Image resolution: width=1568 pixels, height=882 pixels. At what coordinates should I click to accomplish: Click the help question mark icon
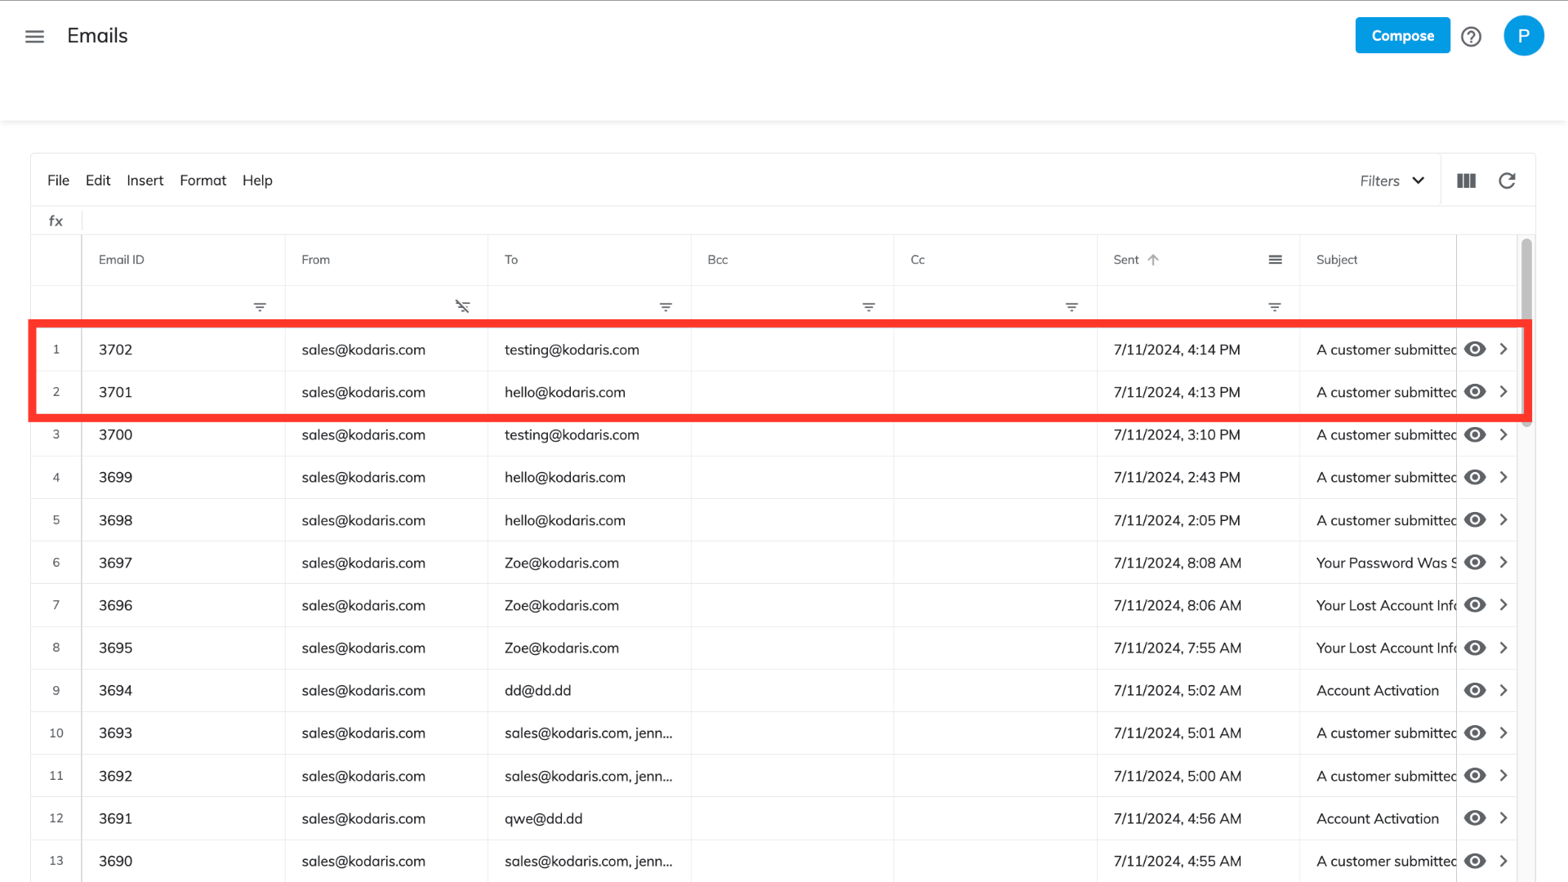1471,37
